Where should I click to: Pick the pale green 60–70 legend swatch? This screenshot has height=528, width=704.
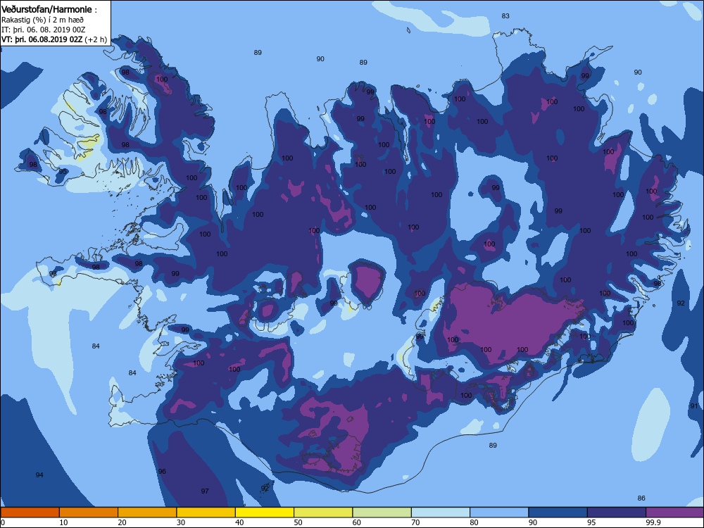pyautogui.click(x=382, y=513)
